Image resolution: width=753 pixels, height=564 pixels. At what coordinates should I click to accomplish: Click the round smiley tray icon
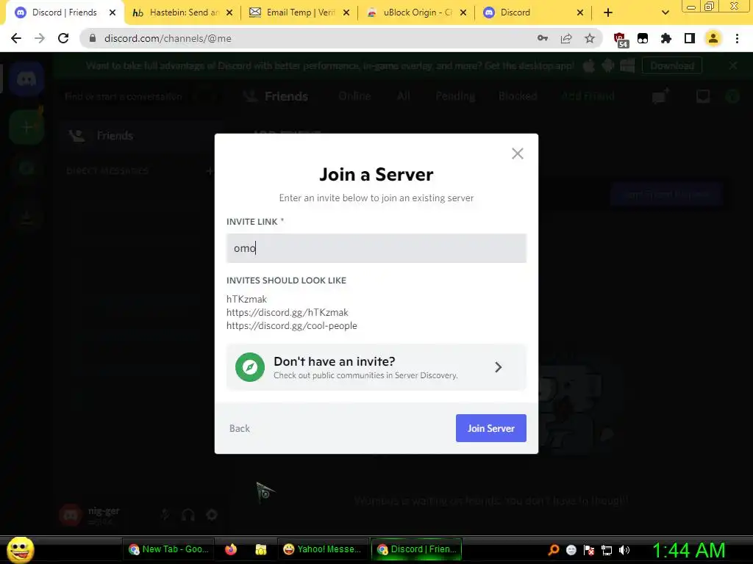(x=571, y=550)
